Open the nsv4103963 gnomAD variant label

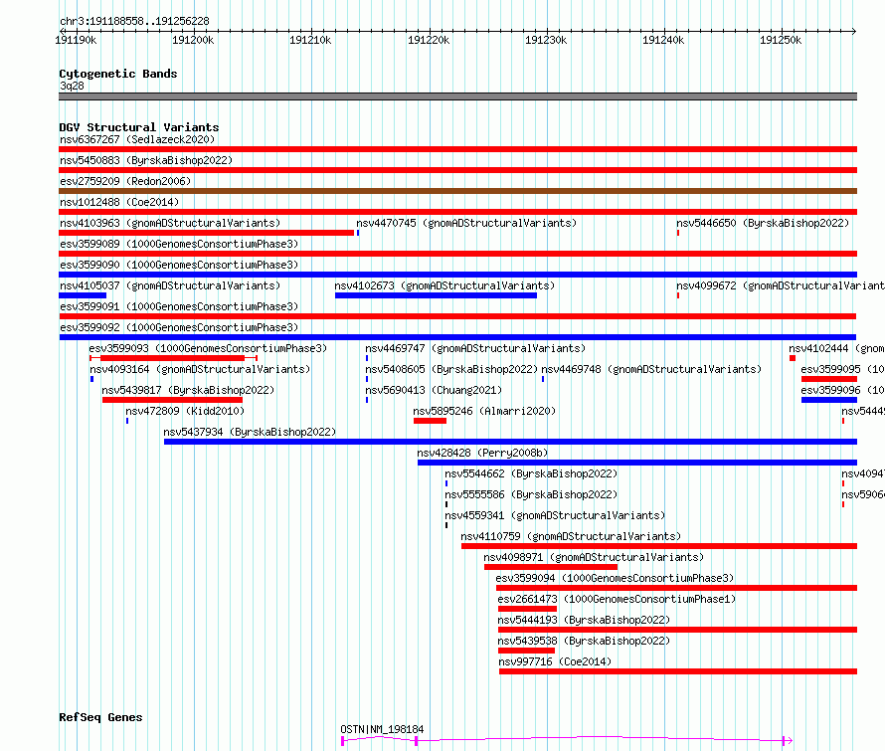click(170, 223)
